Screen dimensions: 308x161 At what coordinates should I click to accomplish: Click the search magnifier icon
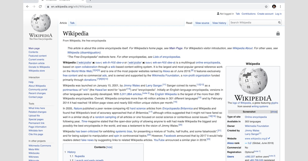tap(279, 22)
